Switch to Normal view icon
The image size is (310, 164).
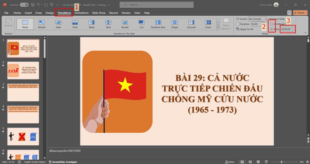tap(242, 162)
